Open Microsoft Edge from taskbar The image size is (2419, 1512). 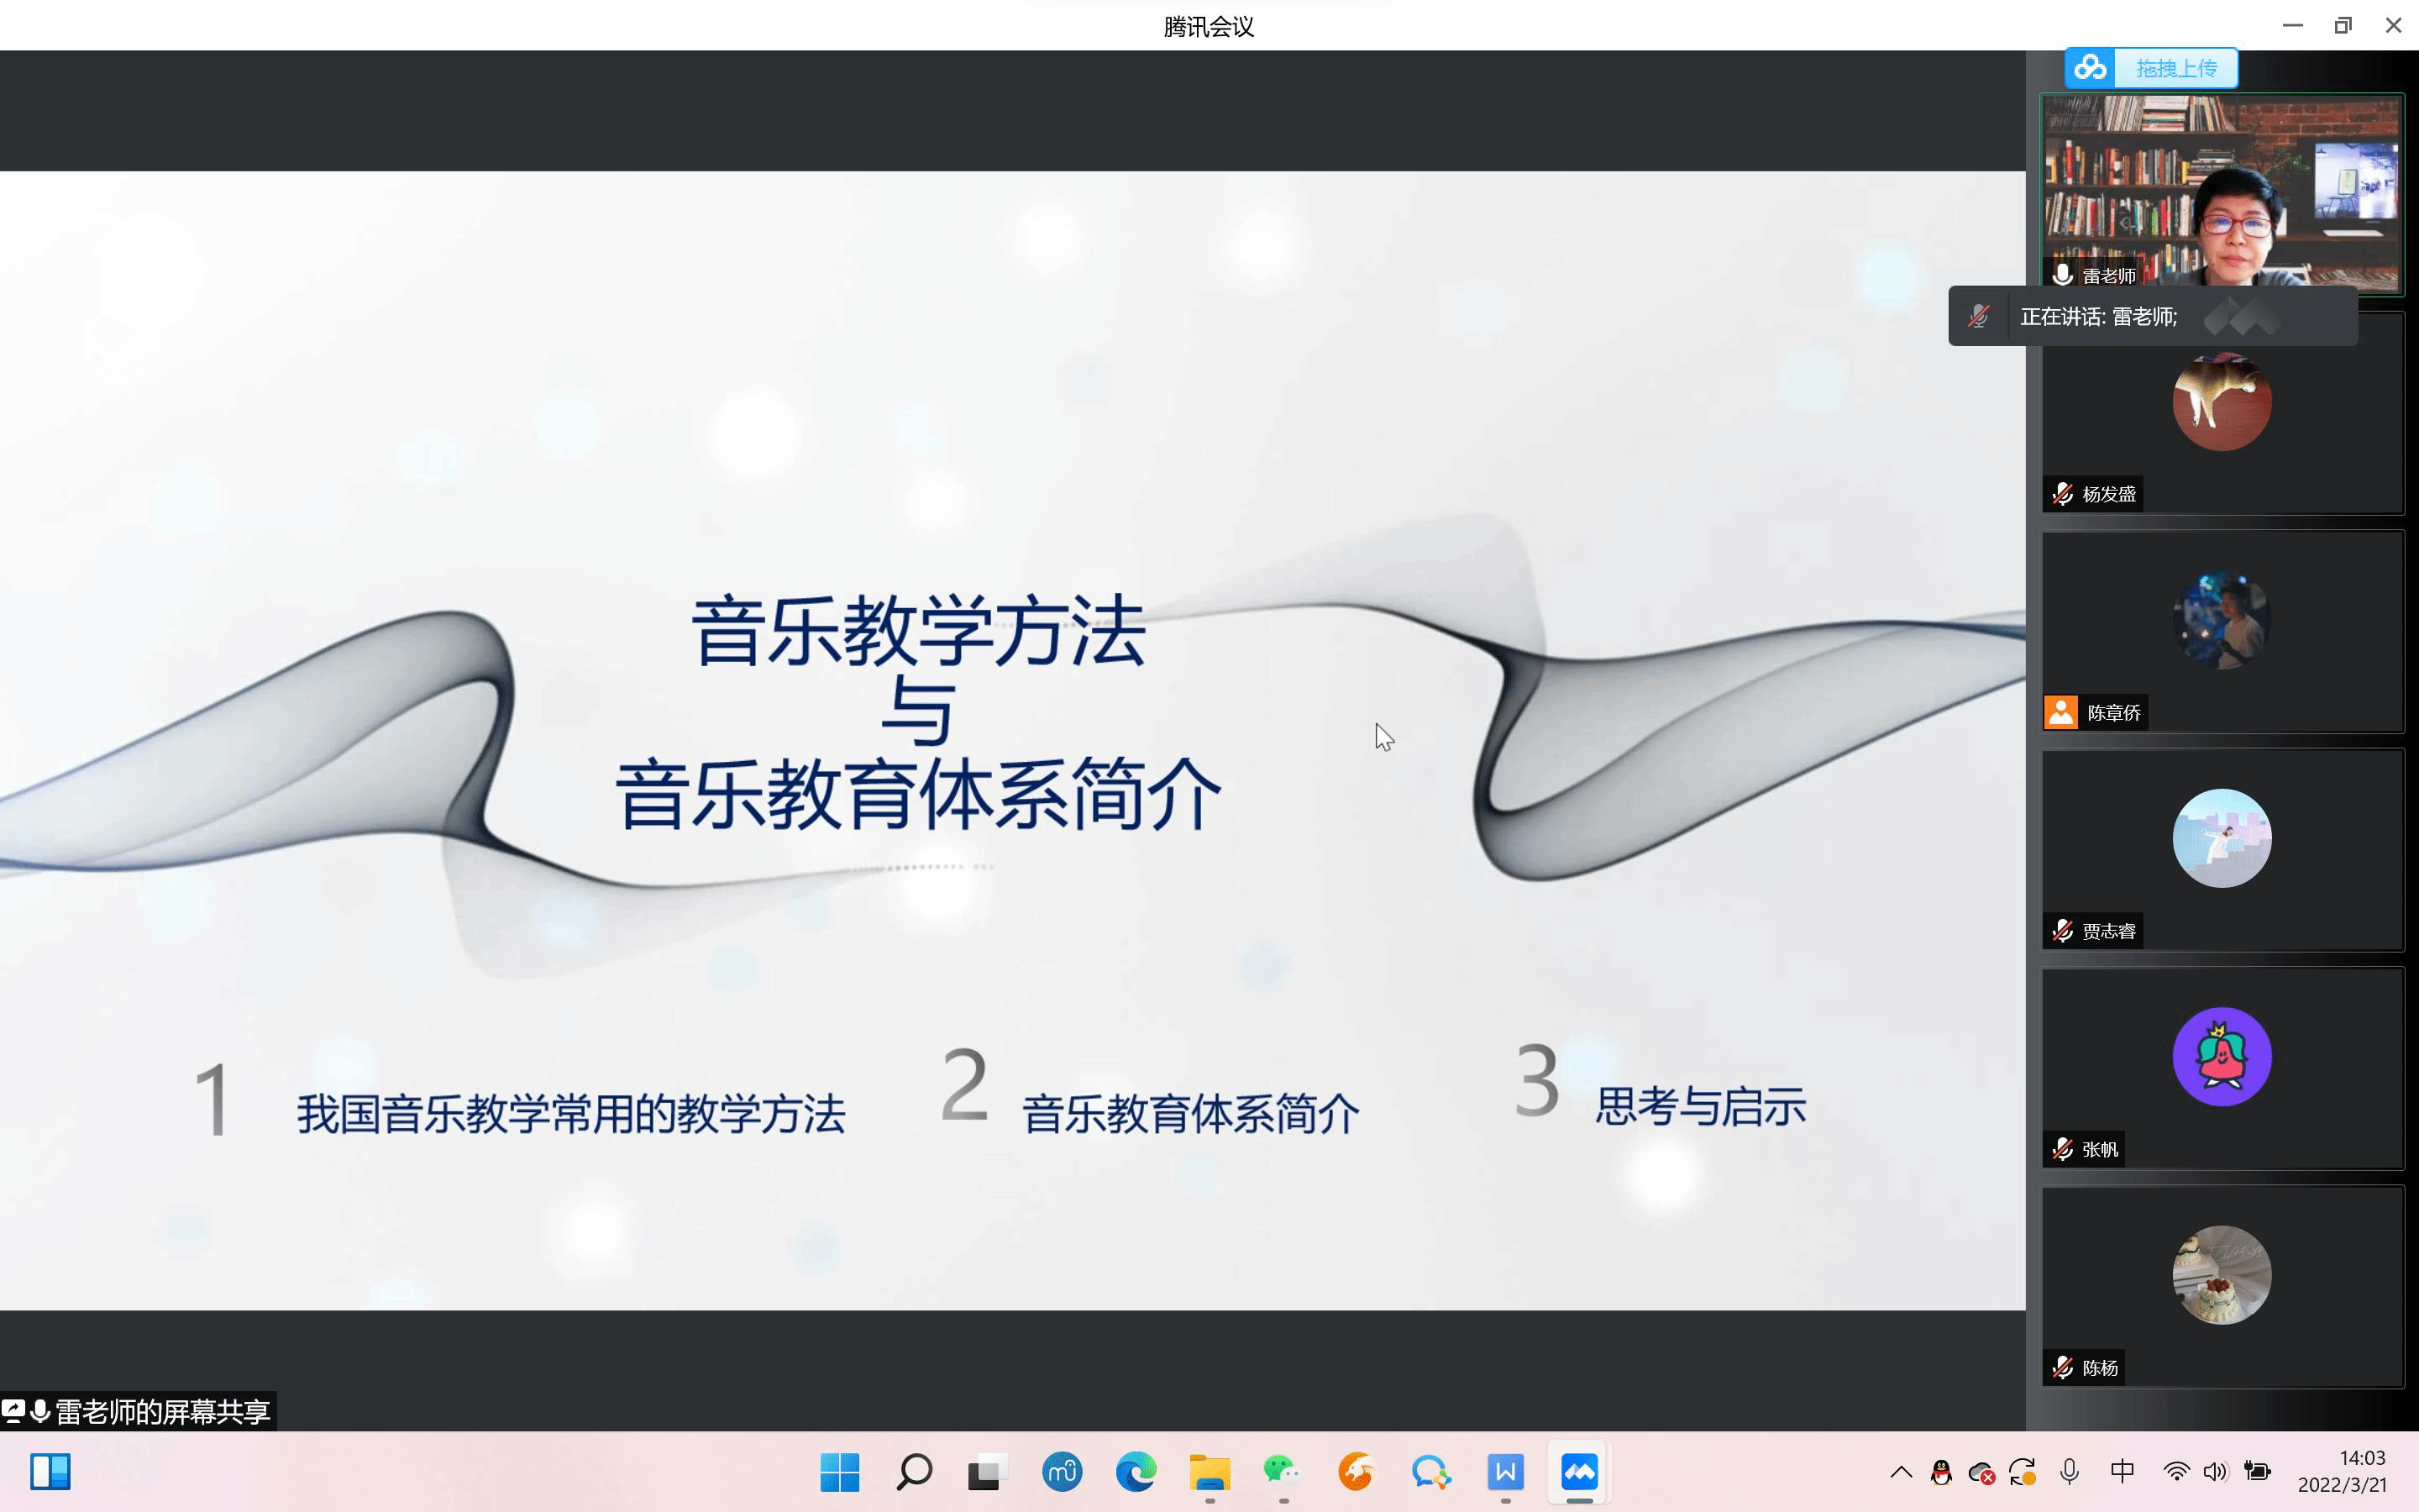point(1136,1472)
